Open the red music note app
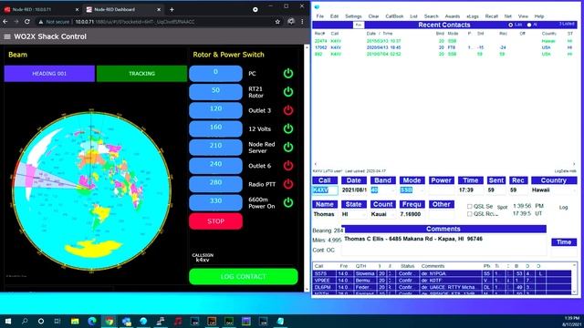Image resolution: width=584 pixels, height=328 pixels. click(178, 321)
